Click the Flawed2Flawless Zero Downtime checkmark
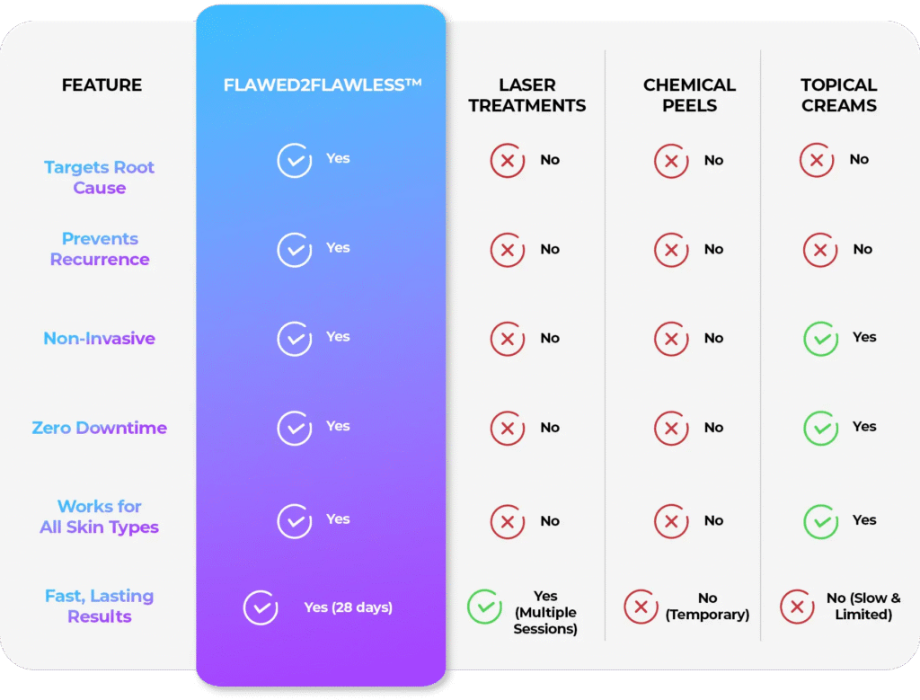 coord(295,428)
